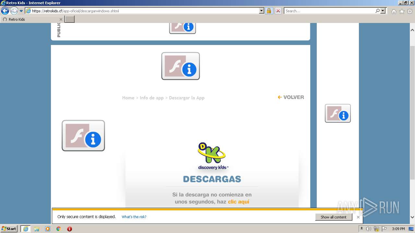Click the large Flash plugin icon on left

tap(83, 136)
